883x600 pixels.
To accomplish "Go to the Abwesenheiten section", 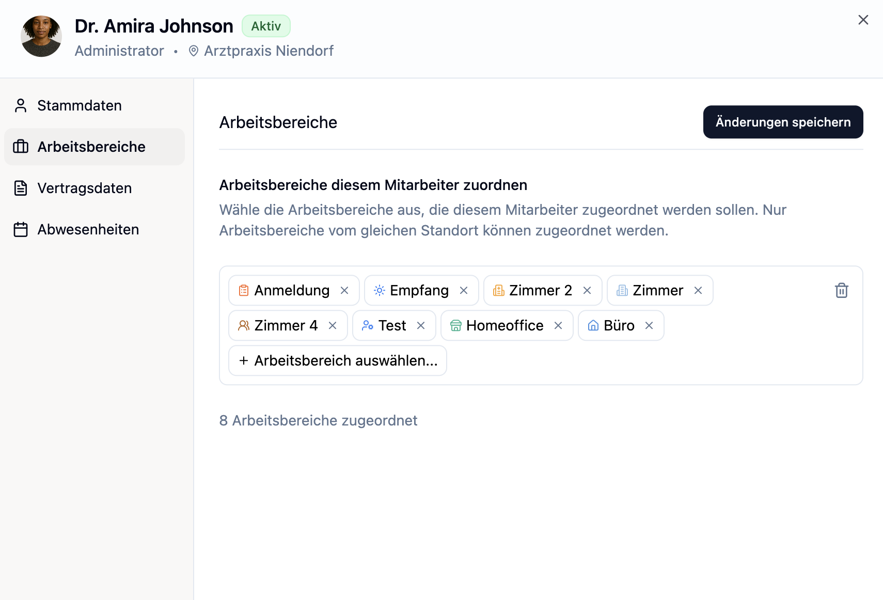I will [88, 230].
